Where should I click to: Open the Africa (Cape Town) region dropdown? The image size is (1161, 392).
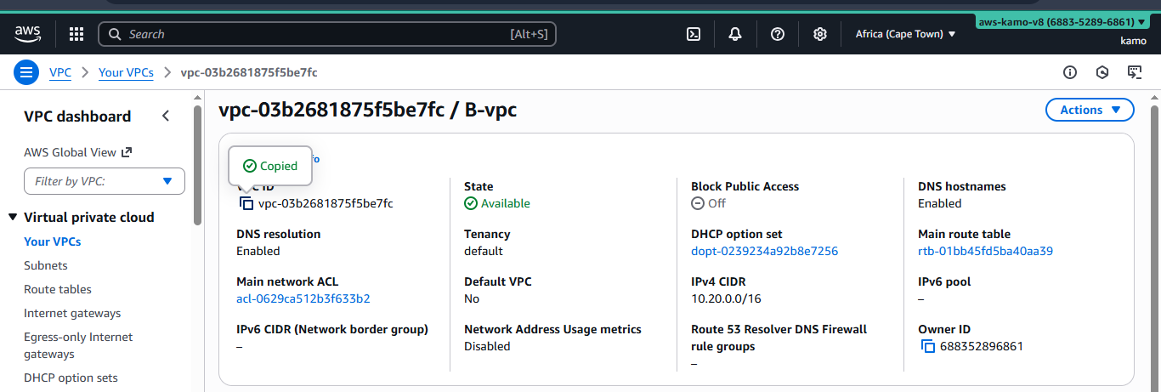[905, 34]
